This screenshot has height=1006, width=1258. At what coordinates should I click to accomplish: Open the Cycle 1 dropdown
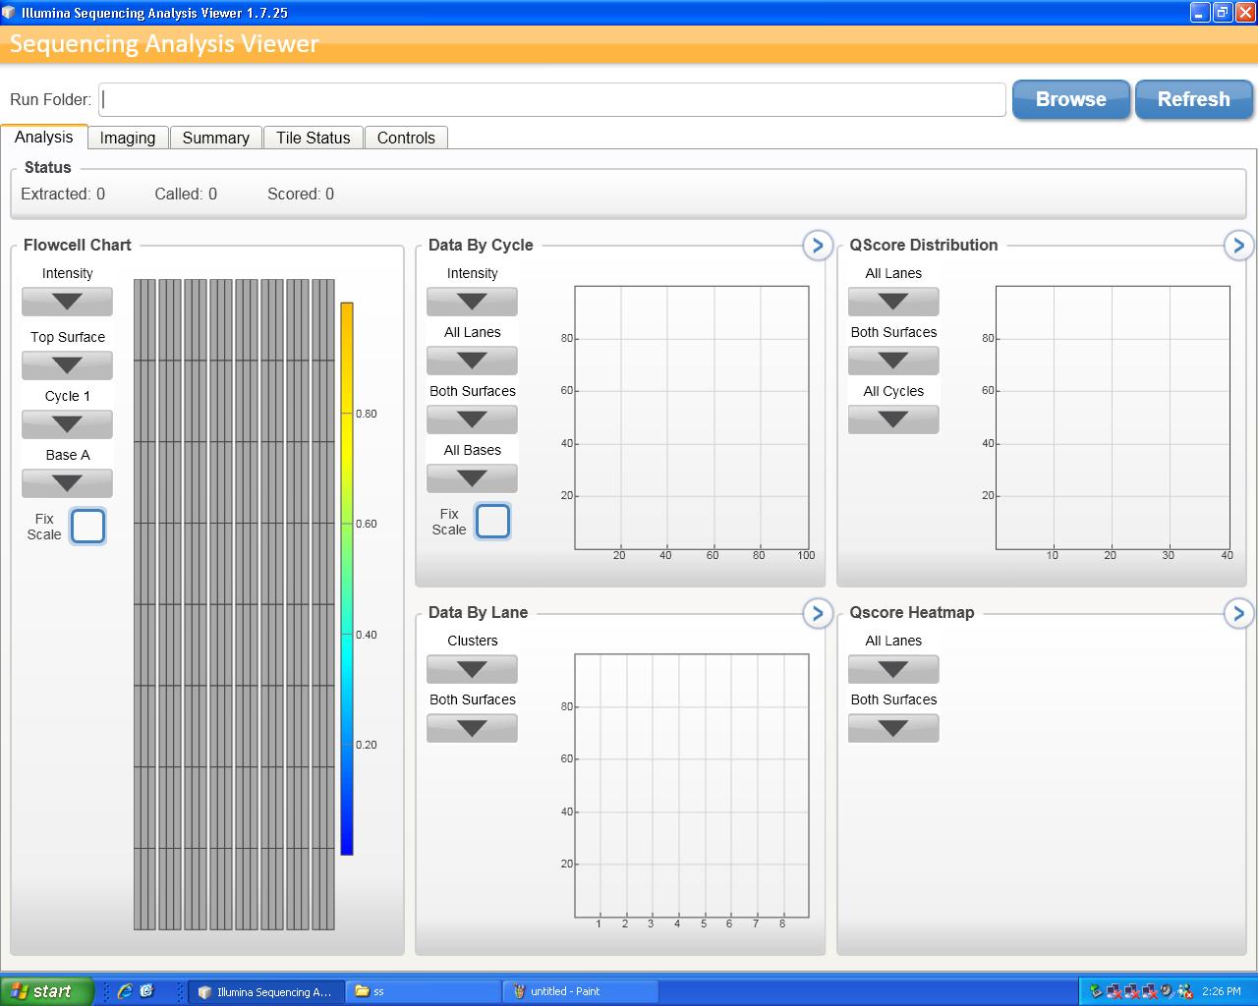point(67,424)
